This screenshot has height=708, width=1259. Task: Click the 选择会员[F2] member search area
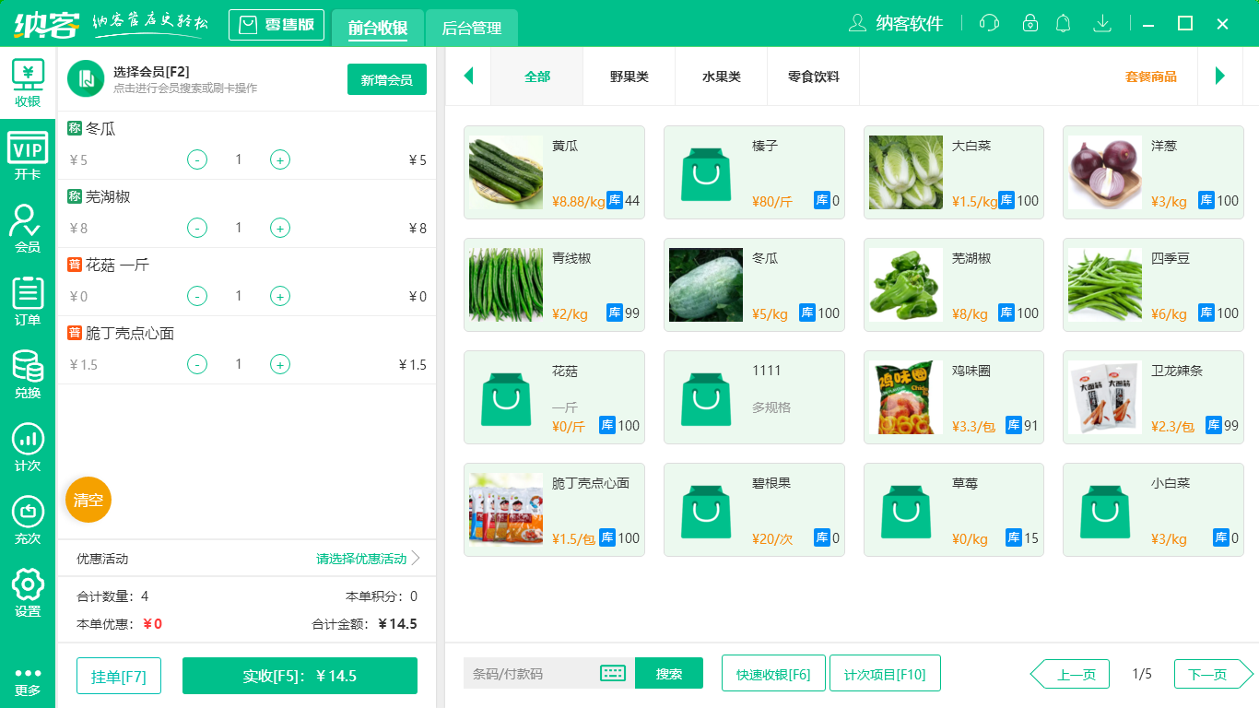pos(184,79)
